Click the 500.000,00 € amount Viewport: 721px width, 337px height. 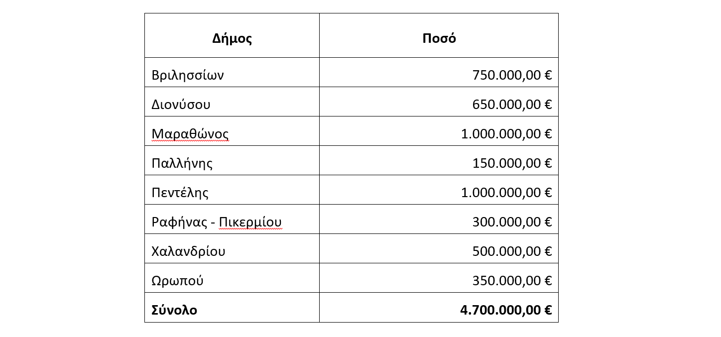(512, 251)
